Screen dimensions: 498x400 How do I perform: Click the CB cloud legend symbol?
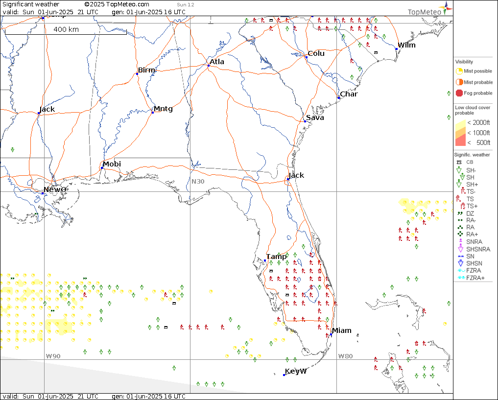click(459, 162)
